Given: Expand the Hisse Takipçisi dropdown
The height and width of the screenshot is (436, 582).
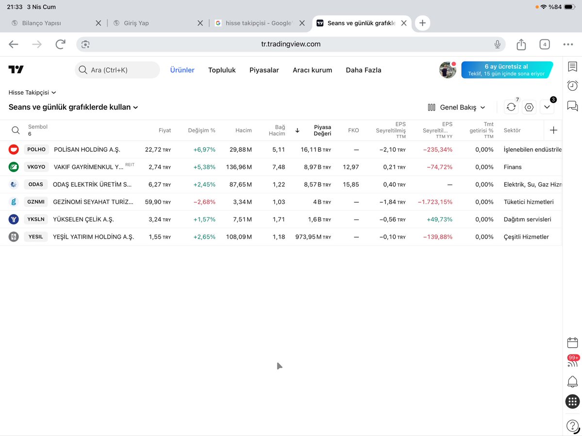Looking at the screenshot, I should [33, 92].
